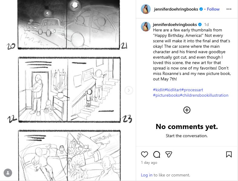Like the post with the heart icon
The image size is (238, 181).
144,154
